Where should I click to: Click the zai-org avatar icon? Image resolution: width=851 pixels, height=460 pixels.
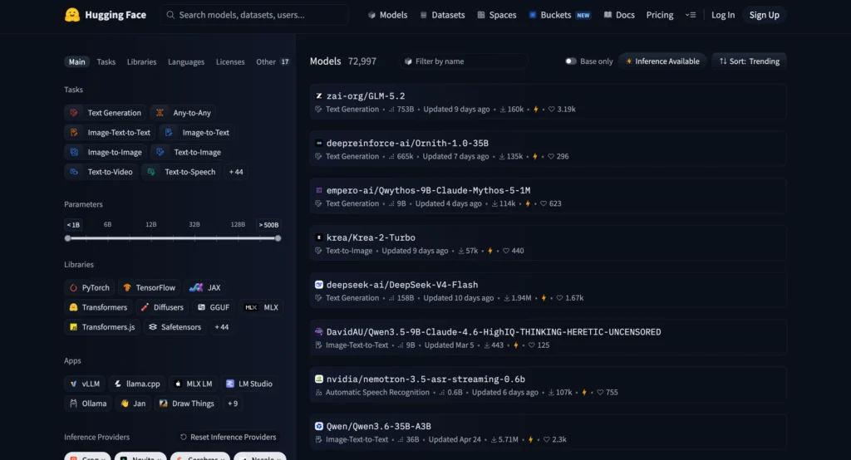point(319,96)
